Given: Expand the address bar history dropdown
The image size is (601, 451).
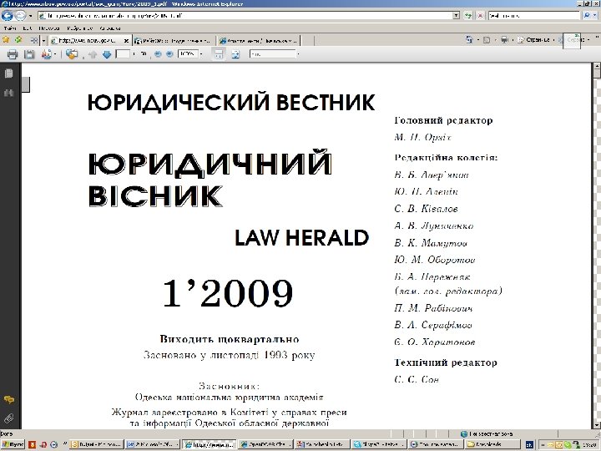Looking at the screenshot, I should tap(456, 16).
